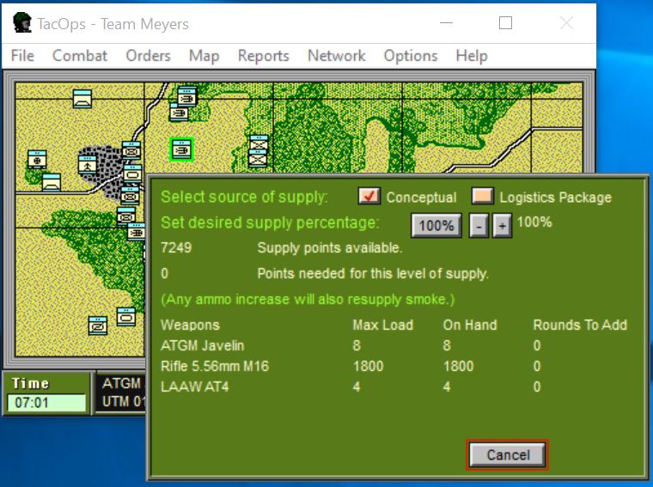Open the Map menu

tap(204, 56)
